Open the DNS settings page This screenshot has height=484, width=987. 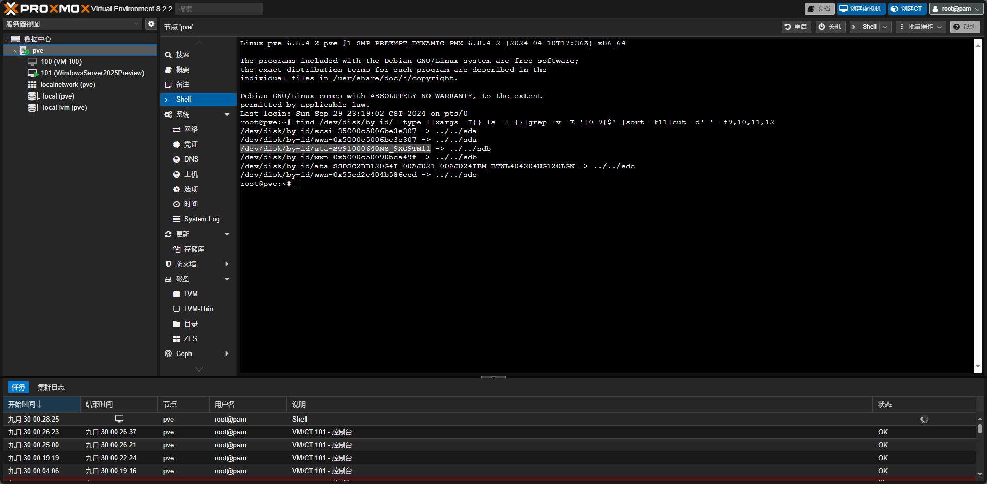pos(191,159)
